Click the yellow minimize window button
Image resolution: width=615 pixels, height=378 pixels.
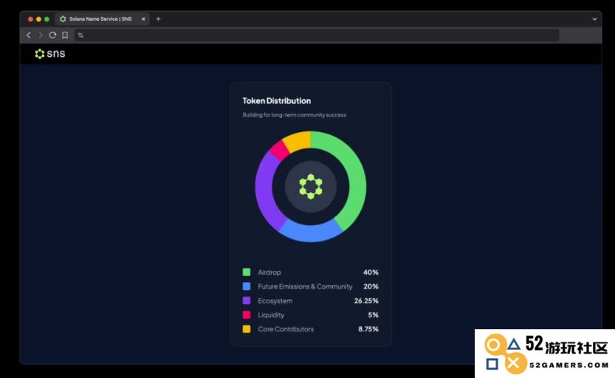pos(38,18)
